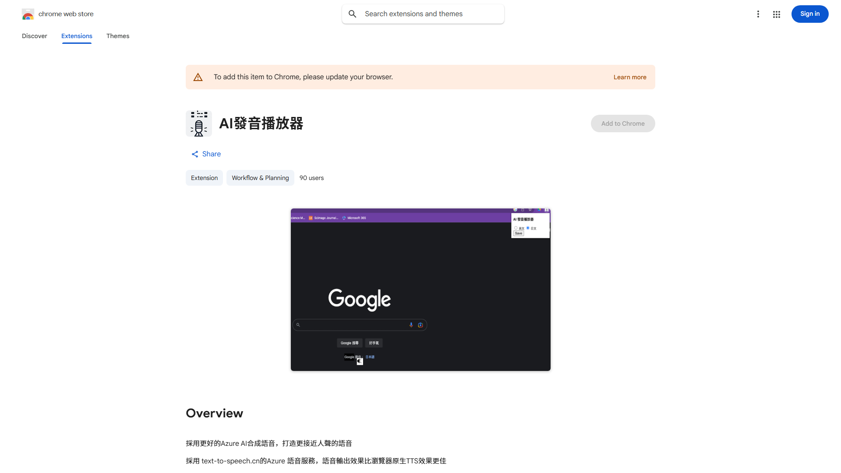Click the AI發音播放器 title heading
This screenshot has height=473, width=841.
261,124
